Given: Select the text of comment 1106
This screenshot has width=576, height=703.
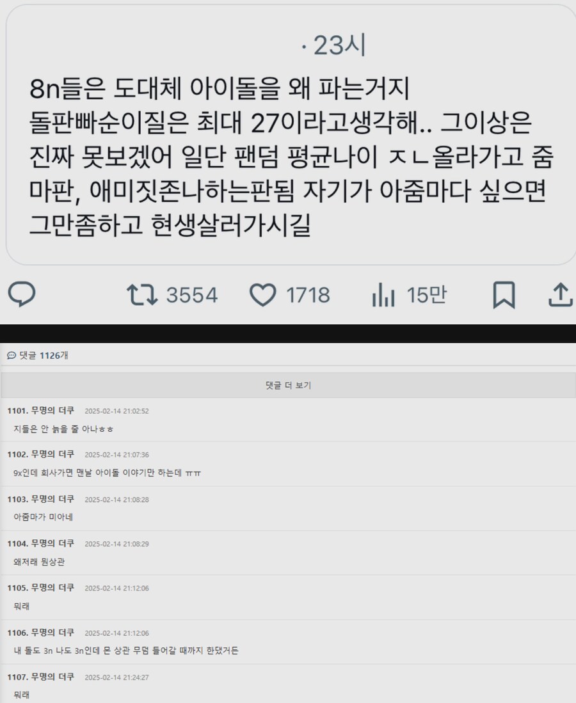Looking at the screenshot, I should [x=126, y=651].
